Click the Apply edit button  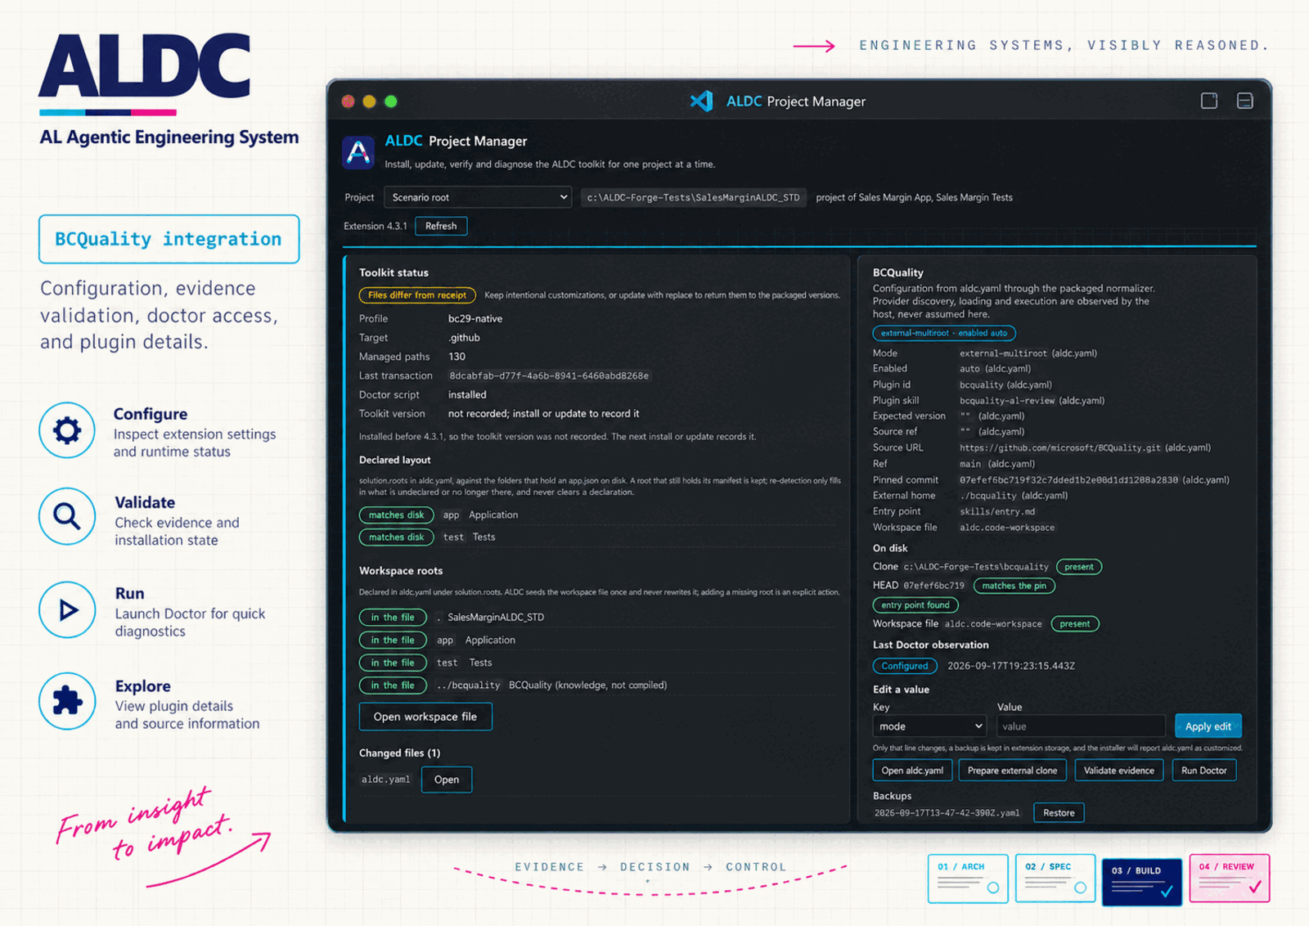pos(1208,726)
